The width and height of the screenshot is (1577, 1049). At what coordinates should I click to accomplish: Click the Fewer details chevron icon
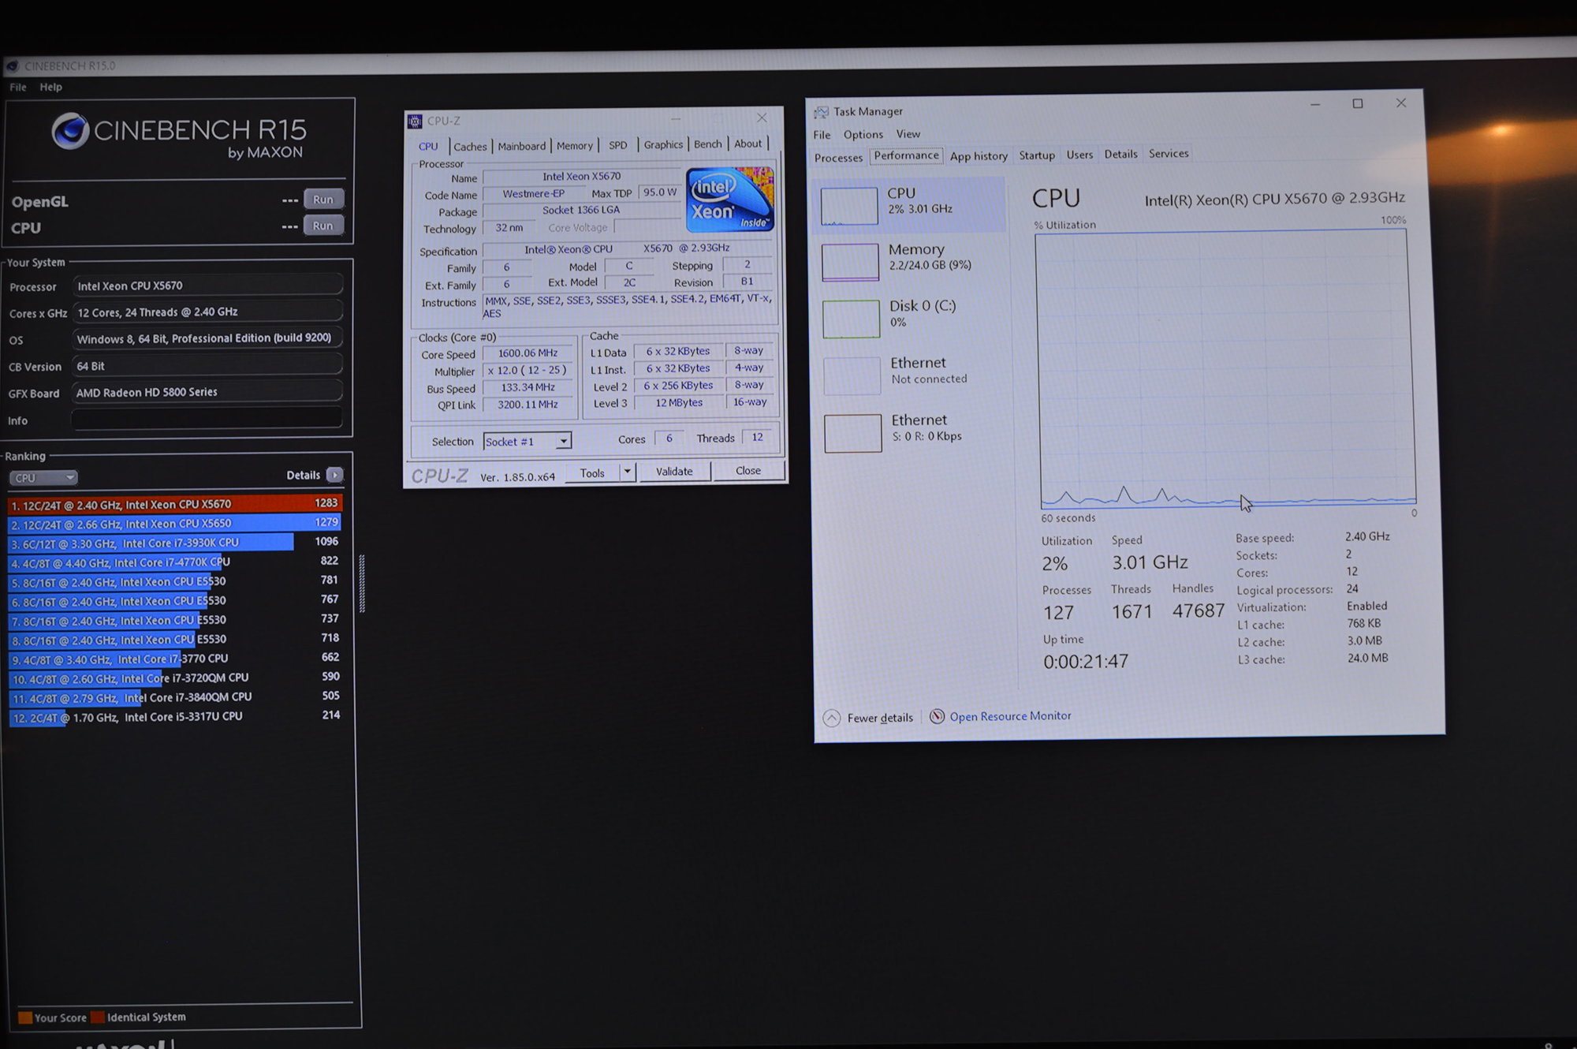click(x=831, y=718)
